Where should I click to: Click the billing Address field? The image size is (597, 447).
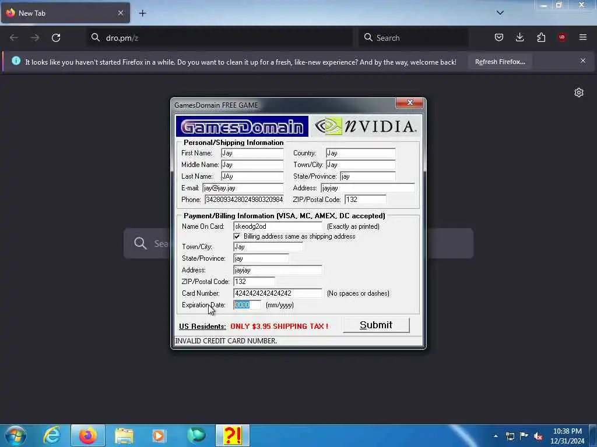[x=278, y=270]
